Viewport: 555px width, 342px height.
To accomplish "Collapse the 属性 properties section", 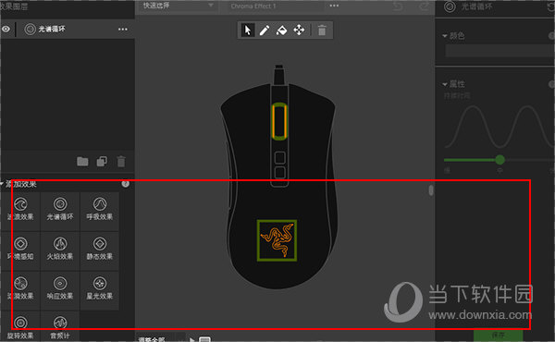I will click(445, 84).
